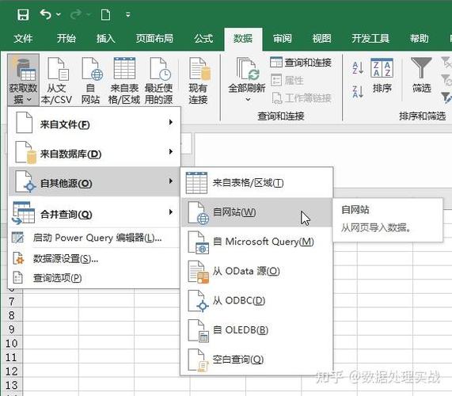The height and width of the screenshot is (396, 452).
Task: Click the OData source orange icon
Action: (x=199, y=272)
